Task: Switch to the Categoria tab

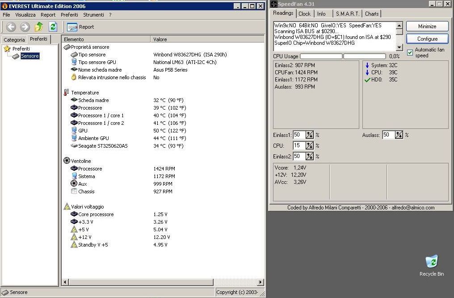Action: (x=14, y=40)
